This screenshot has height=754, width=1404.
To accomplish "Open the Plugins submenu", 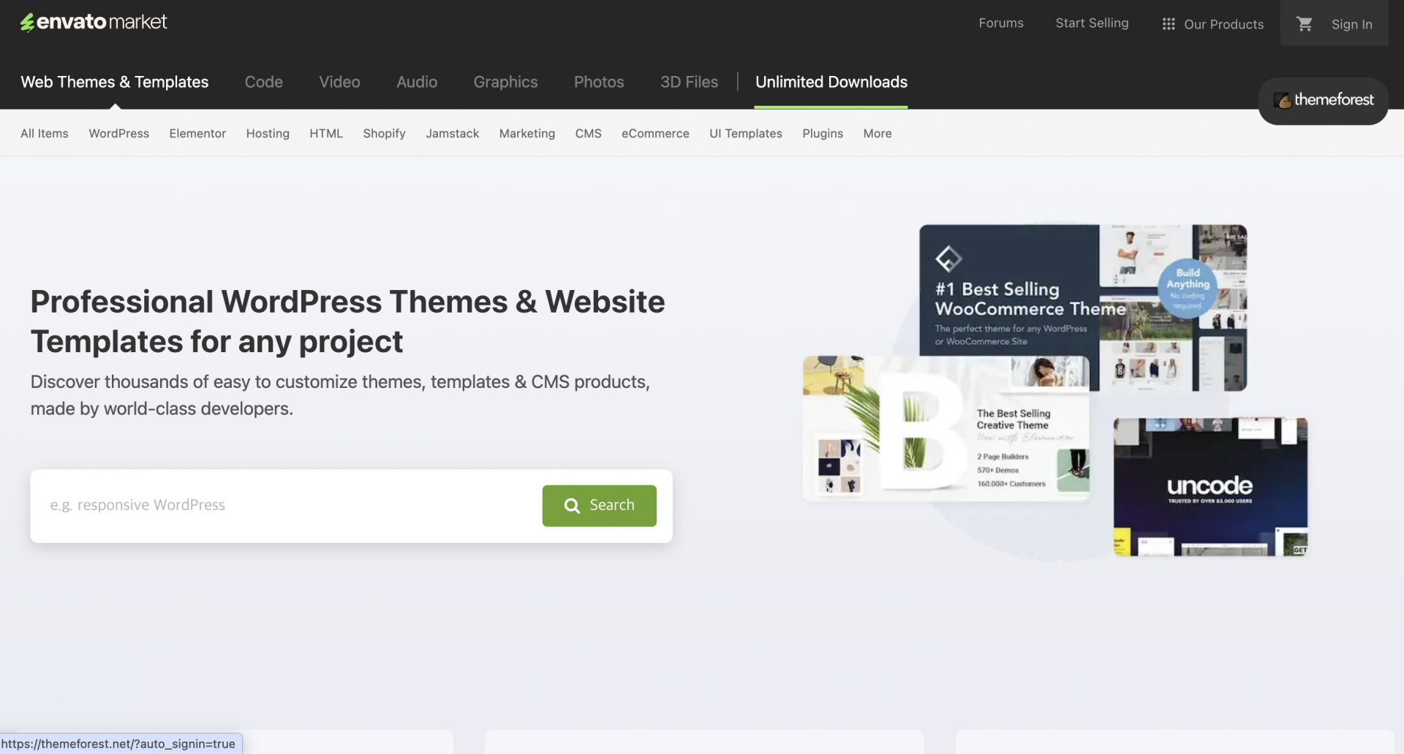I will click(x=823, y=133).
